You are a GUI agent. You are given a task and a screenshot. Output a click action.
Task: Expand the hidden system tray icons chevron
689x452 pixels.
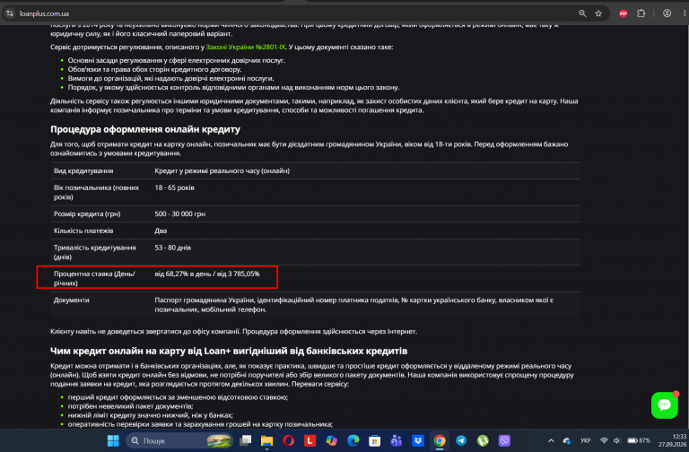pyautogui.click(x=551, y=440)
